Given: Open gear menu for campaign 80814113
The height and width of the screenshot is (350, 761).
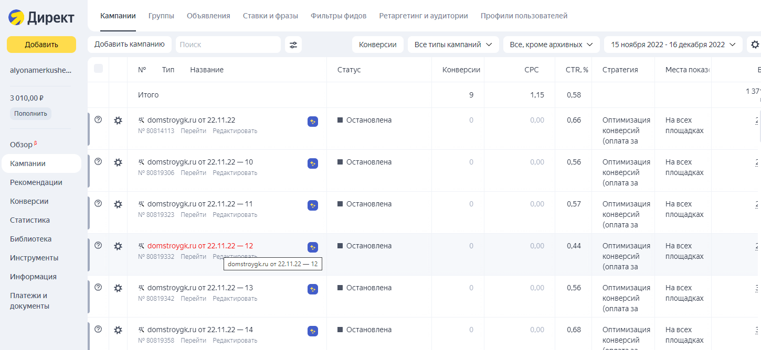Looking at the screenshot, I should tap(118, 121).
